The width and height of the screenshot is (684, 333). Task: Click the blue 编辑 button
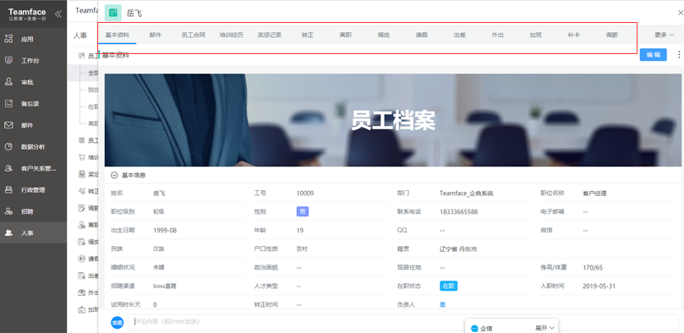tap(653, 54)
